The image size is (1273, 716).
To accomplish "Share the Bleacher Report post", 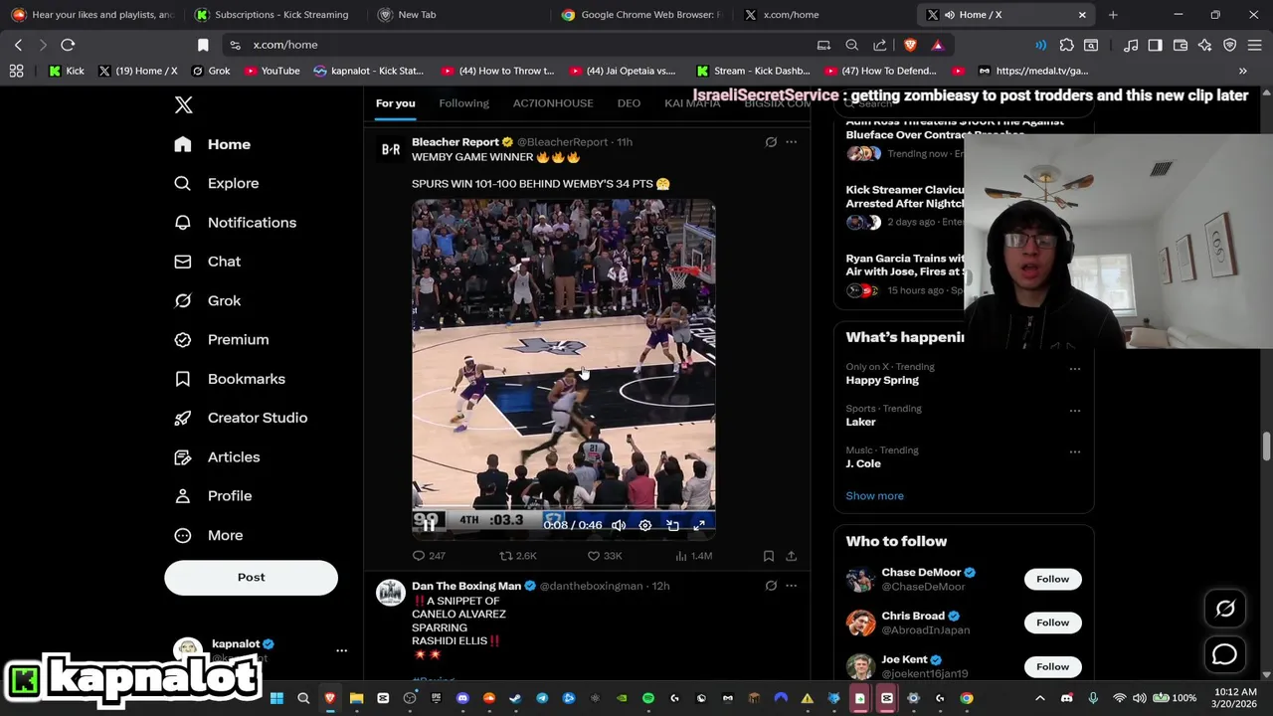I will [x=791, y=556].
